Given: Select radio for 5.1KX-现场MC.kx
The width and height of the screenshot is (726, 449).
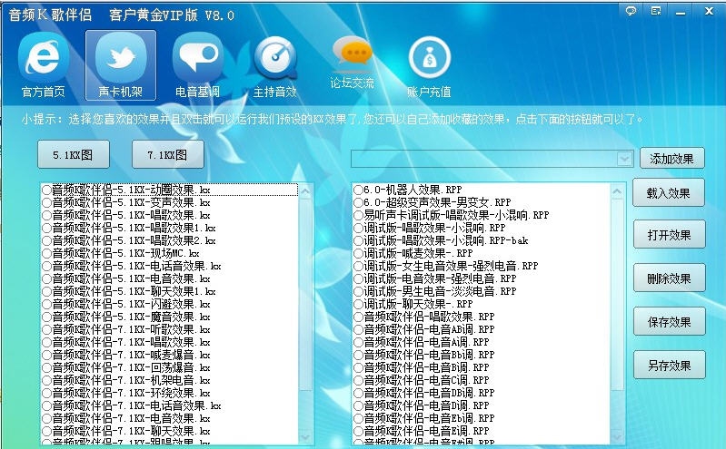Looking at the screenshot, I should click(x=46, y=253).
